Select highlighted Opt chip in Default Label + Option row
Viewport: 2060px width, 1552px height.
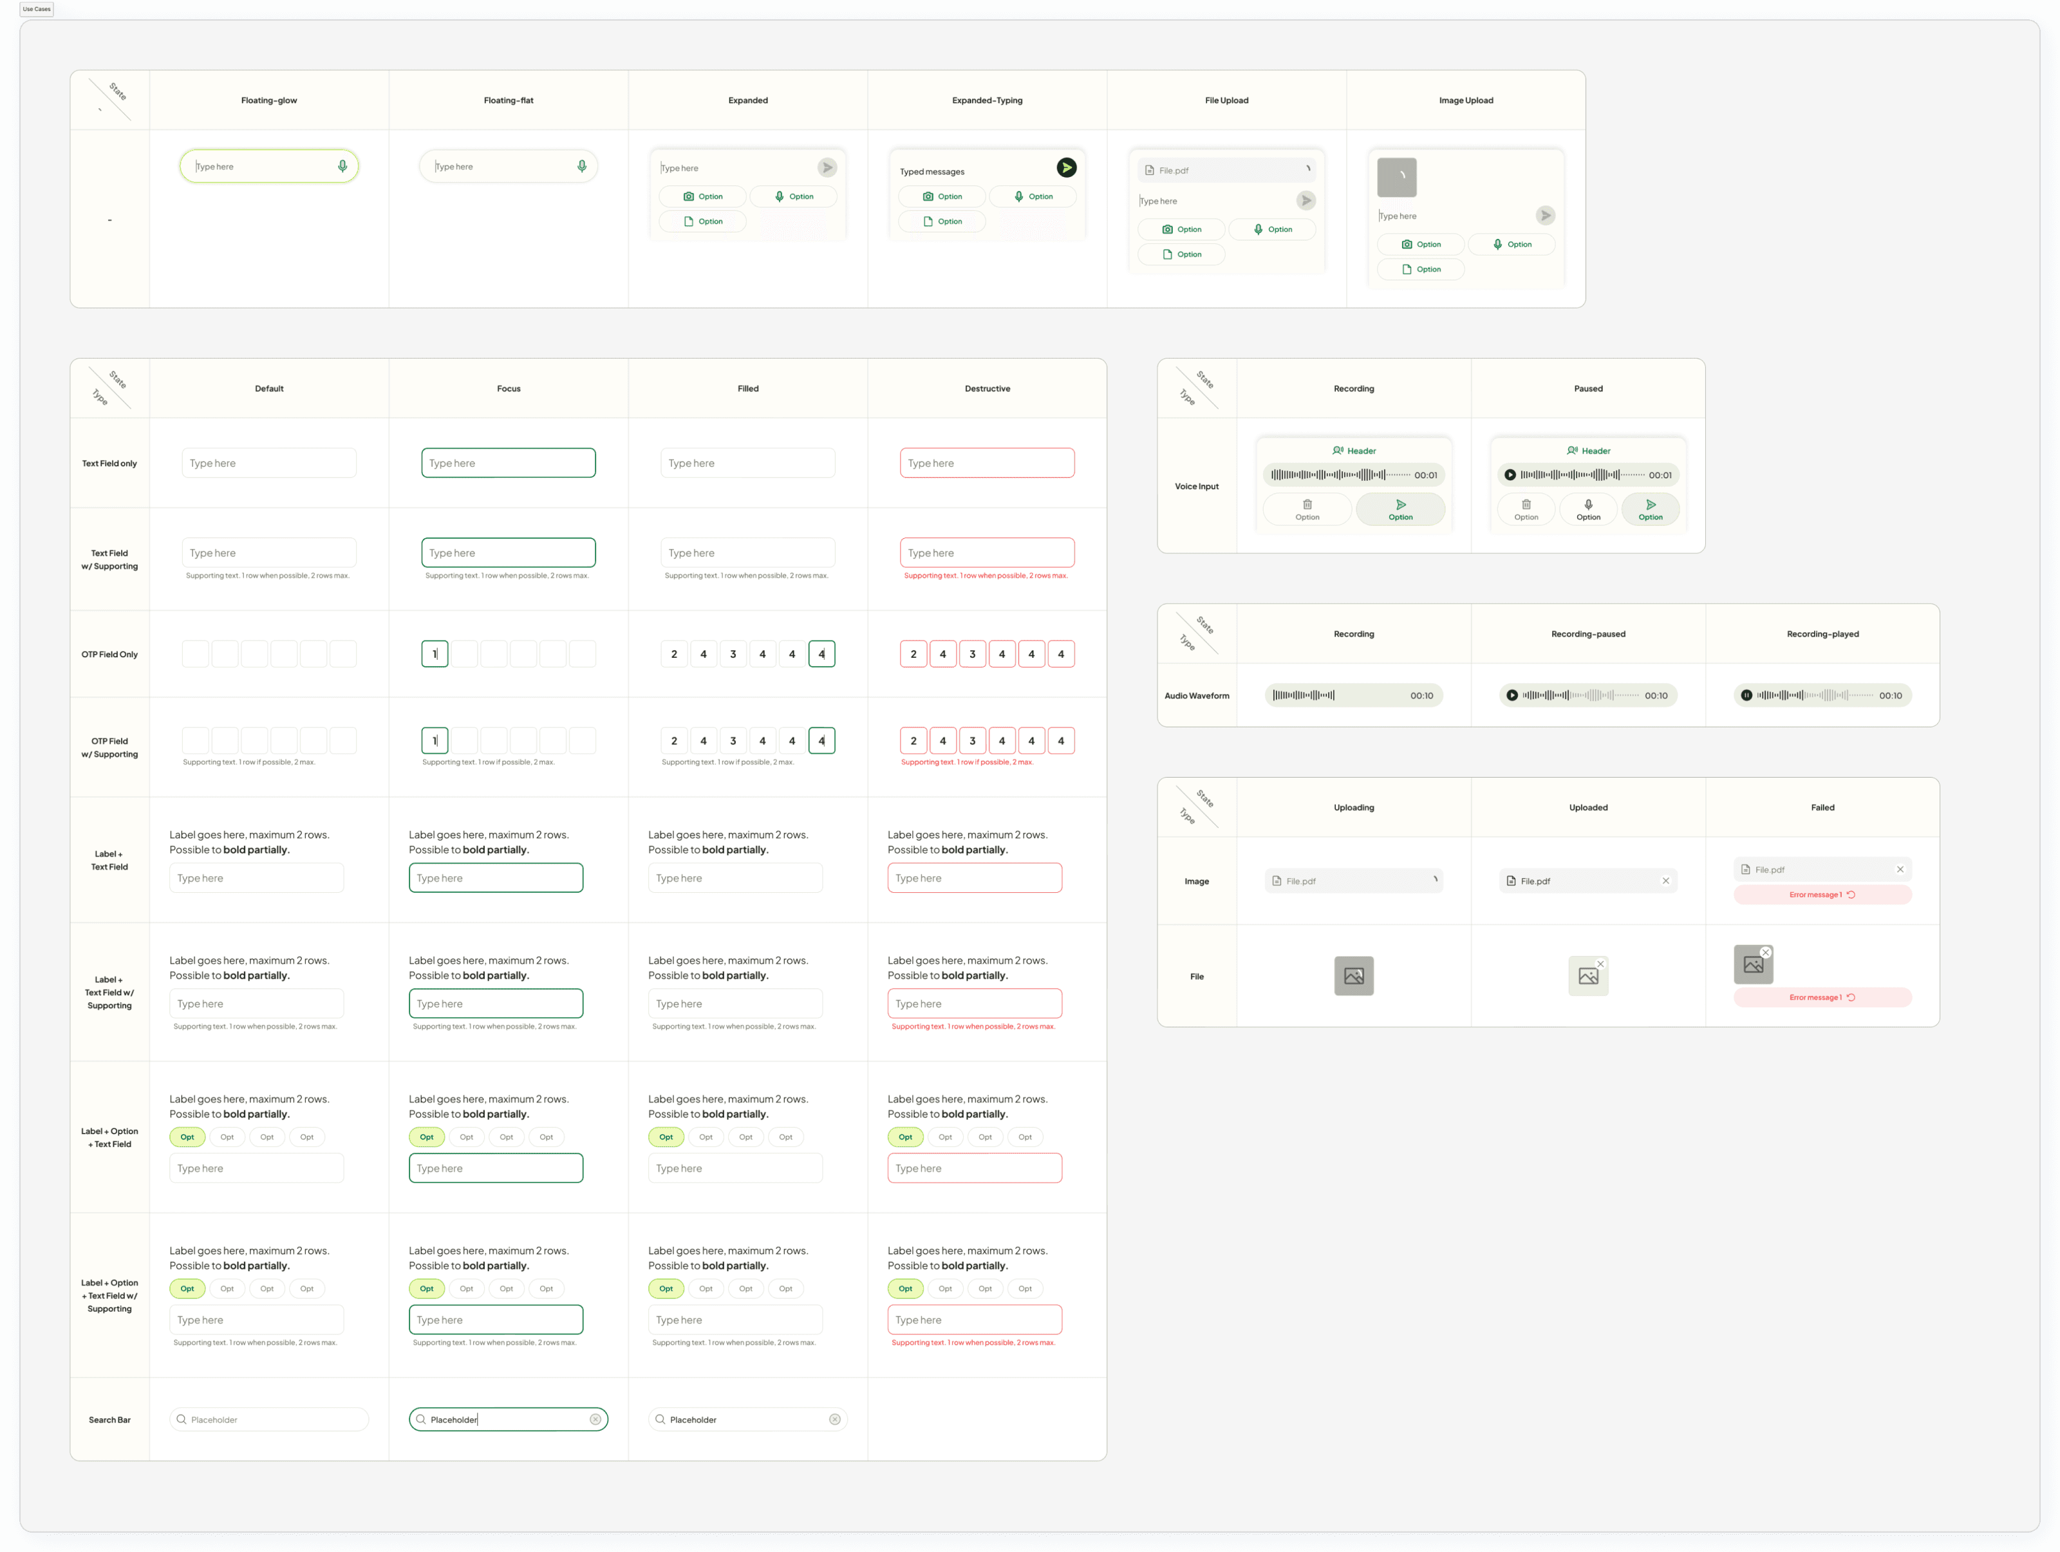tap(187, 1137)
